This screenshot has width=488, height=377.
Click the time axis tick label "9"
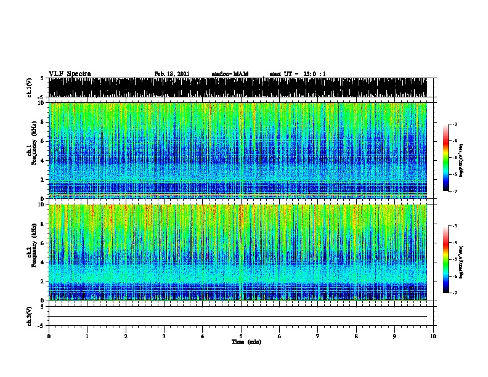coord(394,336)
